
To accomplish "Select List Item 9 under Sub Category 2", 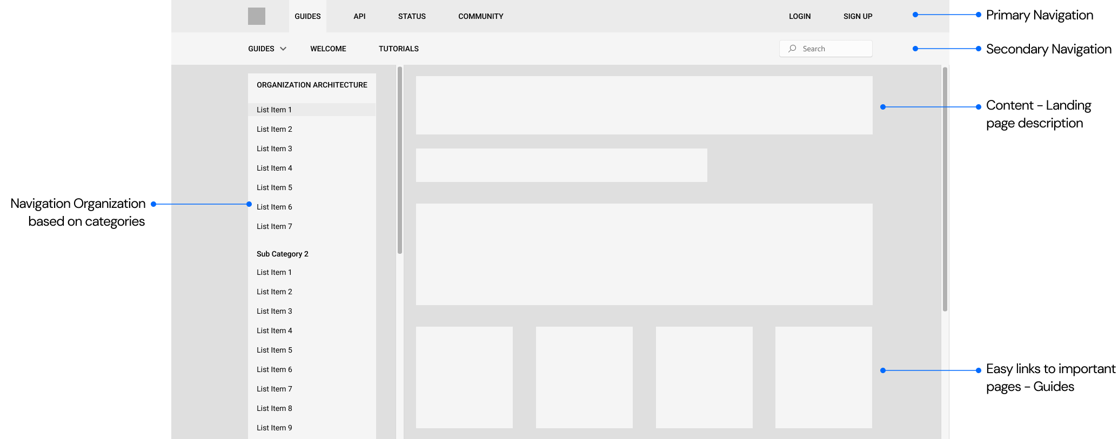I will coord(275,428).
